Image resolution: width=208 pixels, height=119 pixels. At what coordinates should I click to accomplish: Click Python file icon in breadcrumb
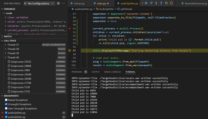click(73, 9)
